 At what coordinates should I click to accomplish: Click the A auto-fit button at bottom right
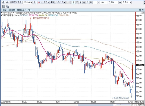point(138,105)
